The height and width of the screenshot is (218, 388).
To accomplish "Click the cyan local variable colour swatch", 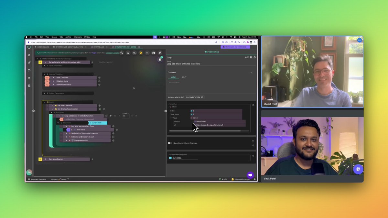I will point(170,158).
